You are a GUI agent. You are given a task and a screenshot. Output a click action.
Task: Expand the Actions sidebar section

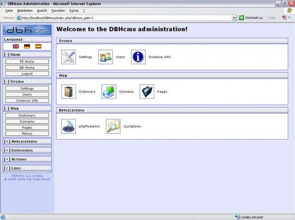click(7, 159)
